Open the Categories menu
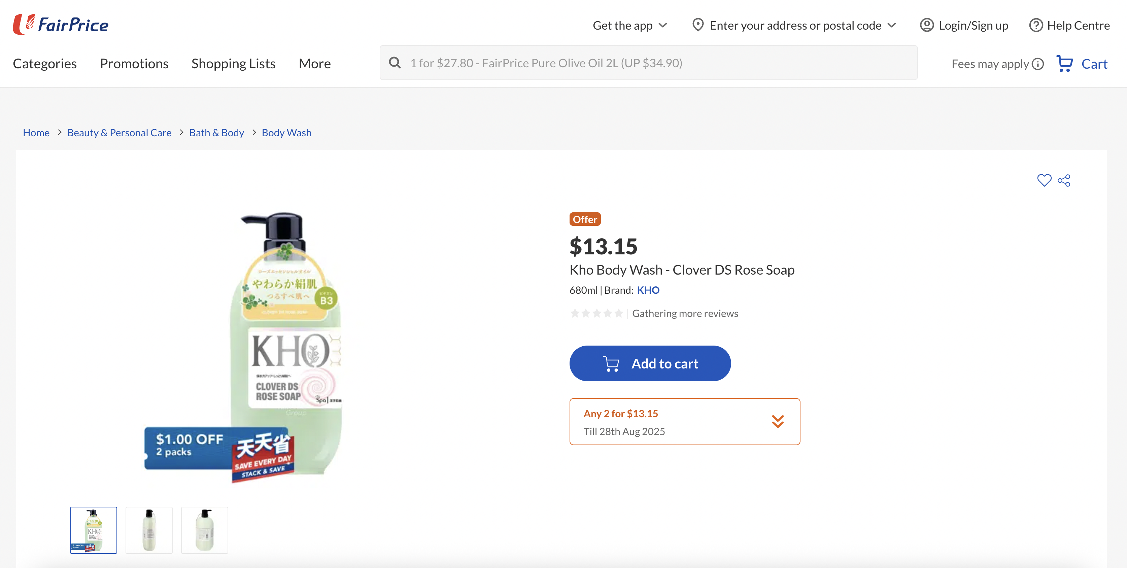 (x=45, y=64)
